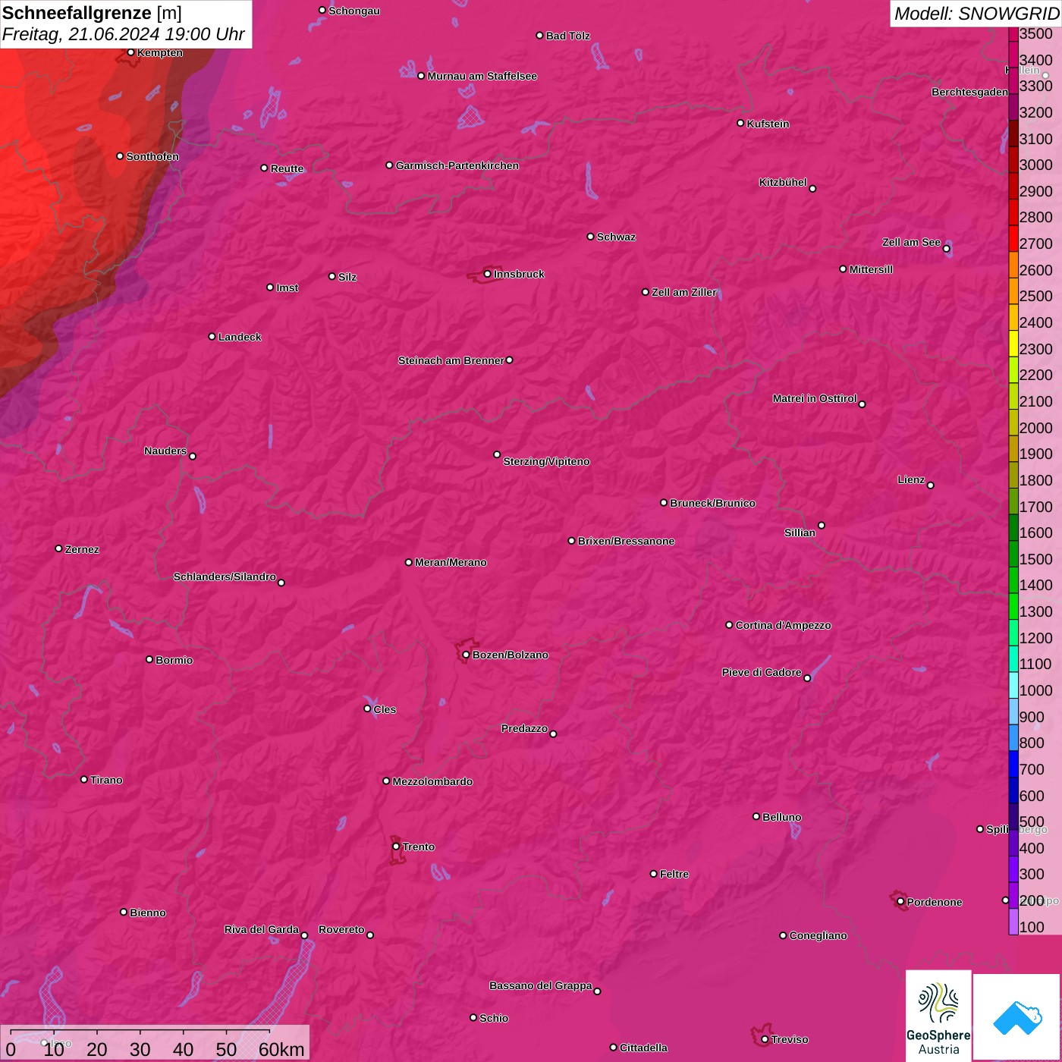Viewport: 1062px width, 1062px height.
Task: Click the 60km scale bar label
Action: click(281, 1049)
